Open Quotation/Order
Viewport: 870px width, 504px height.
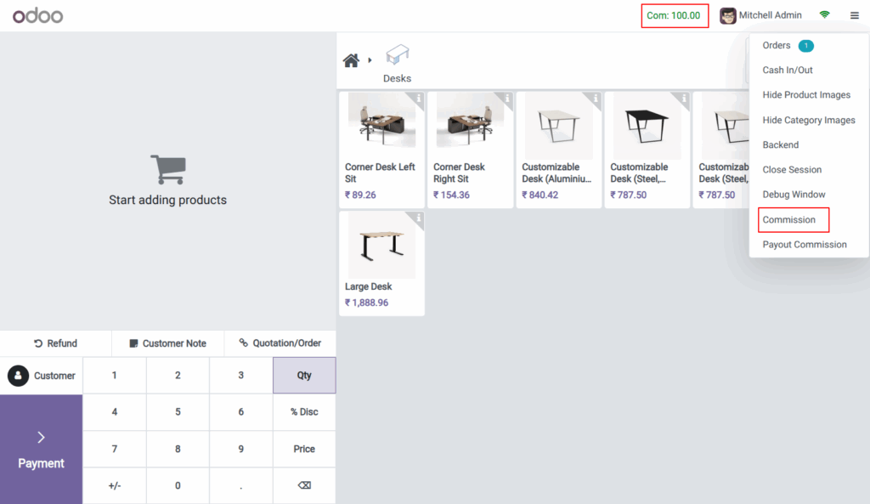[x=280, y=343]
